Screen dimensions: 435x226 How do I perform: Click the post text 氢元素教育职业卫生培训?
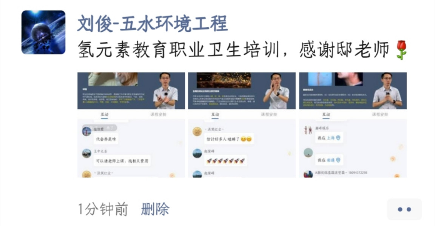pos(178,50)
